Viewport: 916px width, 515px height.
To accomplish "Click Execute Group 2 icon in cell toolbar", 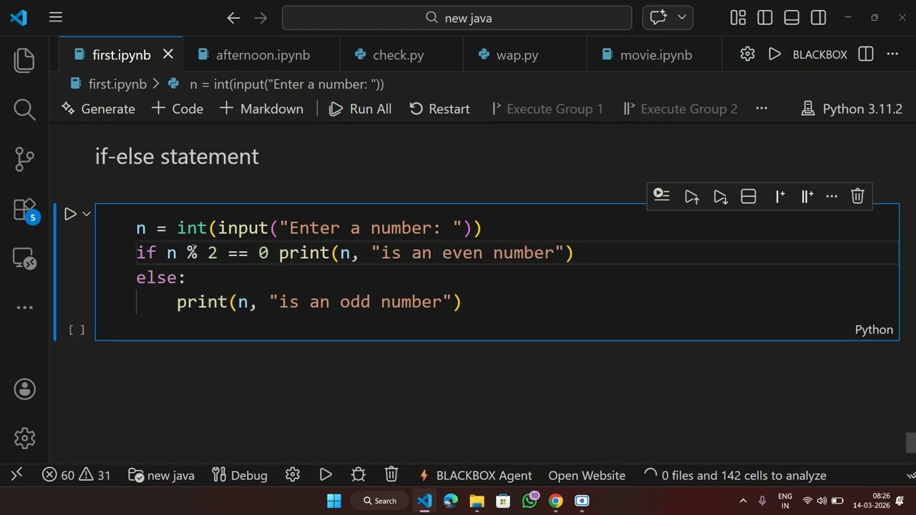I will tap(807, 196).
